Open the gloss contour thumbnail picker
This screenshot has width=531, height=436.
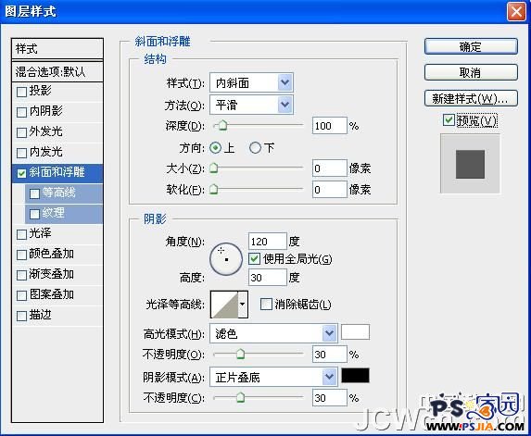[224, 305]
